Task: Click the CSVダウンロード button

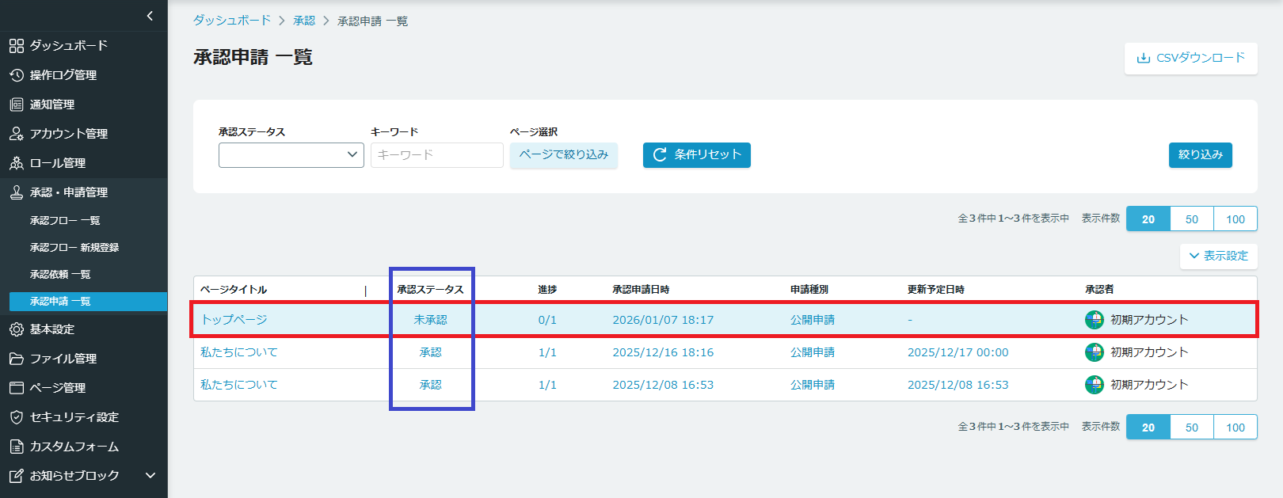Action: click(x=1190, y=58)
